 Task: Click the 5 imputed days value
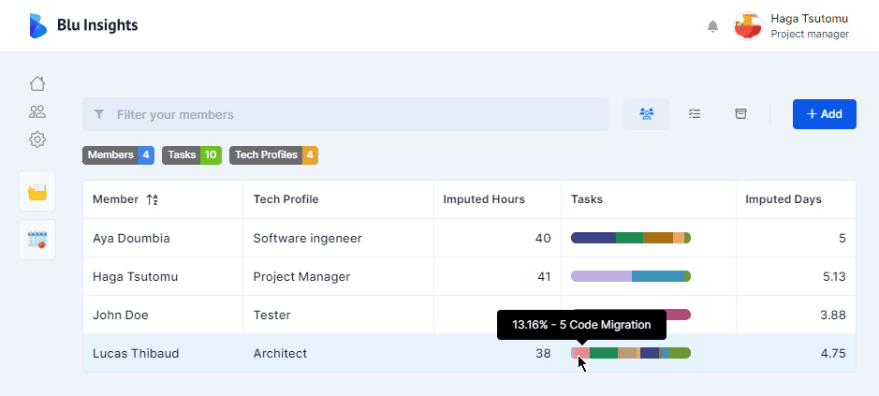(842, 239)
